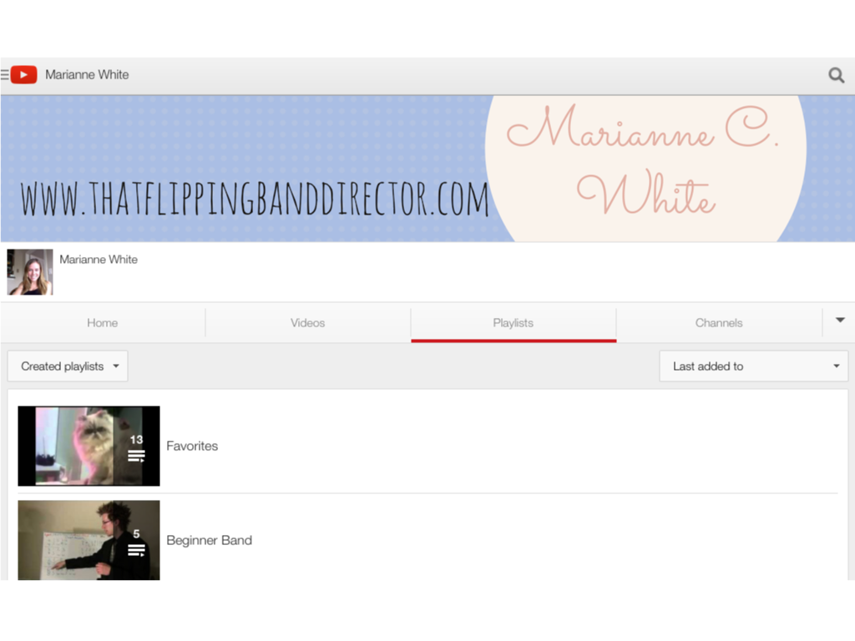Open the Channels tab
855x641 pixels.
(719, 323)
